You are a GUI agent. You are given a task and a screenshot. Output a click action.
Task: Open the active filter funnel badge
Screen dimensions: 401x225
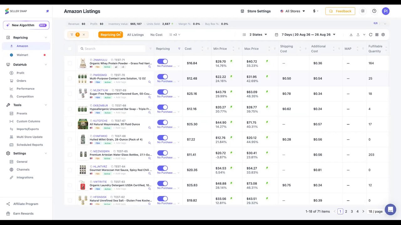coord(75,35)
